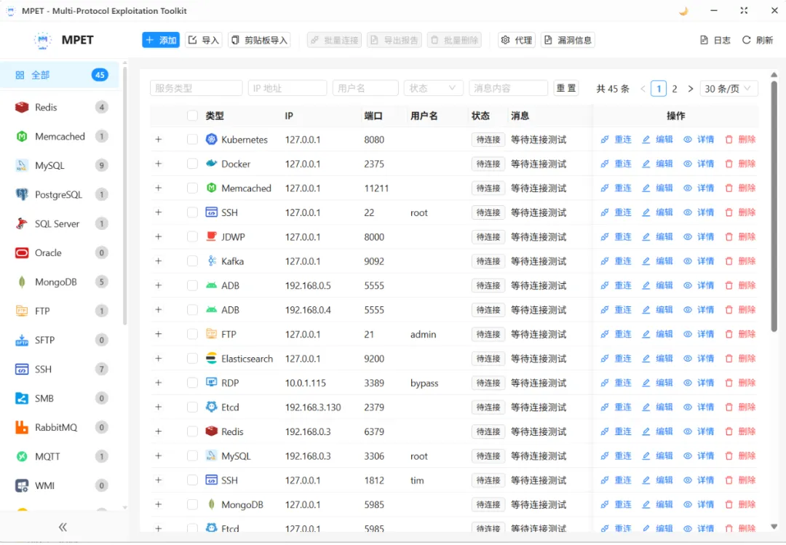Check the Docker row checkbox
Viewport: 786px width, 545px height.
pos(192,164)
